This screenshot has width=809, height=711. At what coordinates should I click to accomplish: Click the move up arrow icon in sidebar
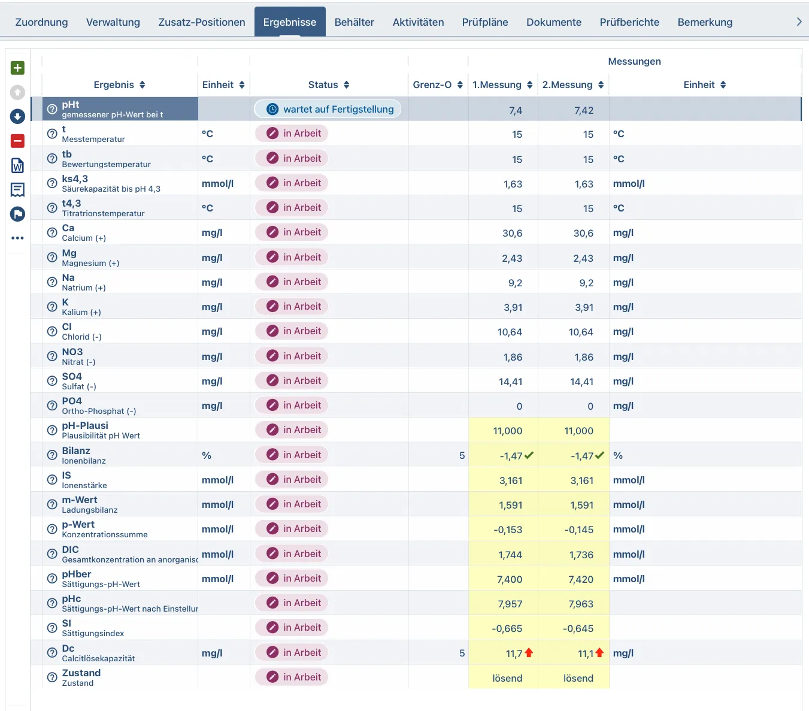[17, 92]
